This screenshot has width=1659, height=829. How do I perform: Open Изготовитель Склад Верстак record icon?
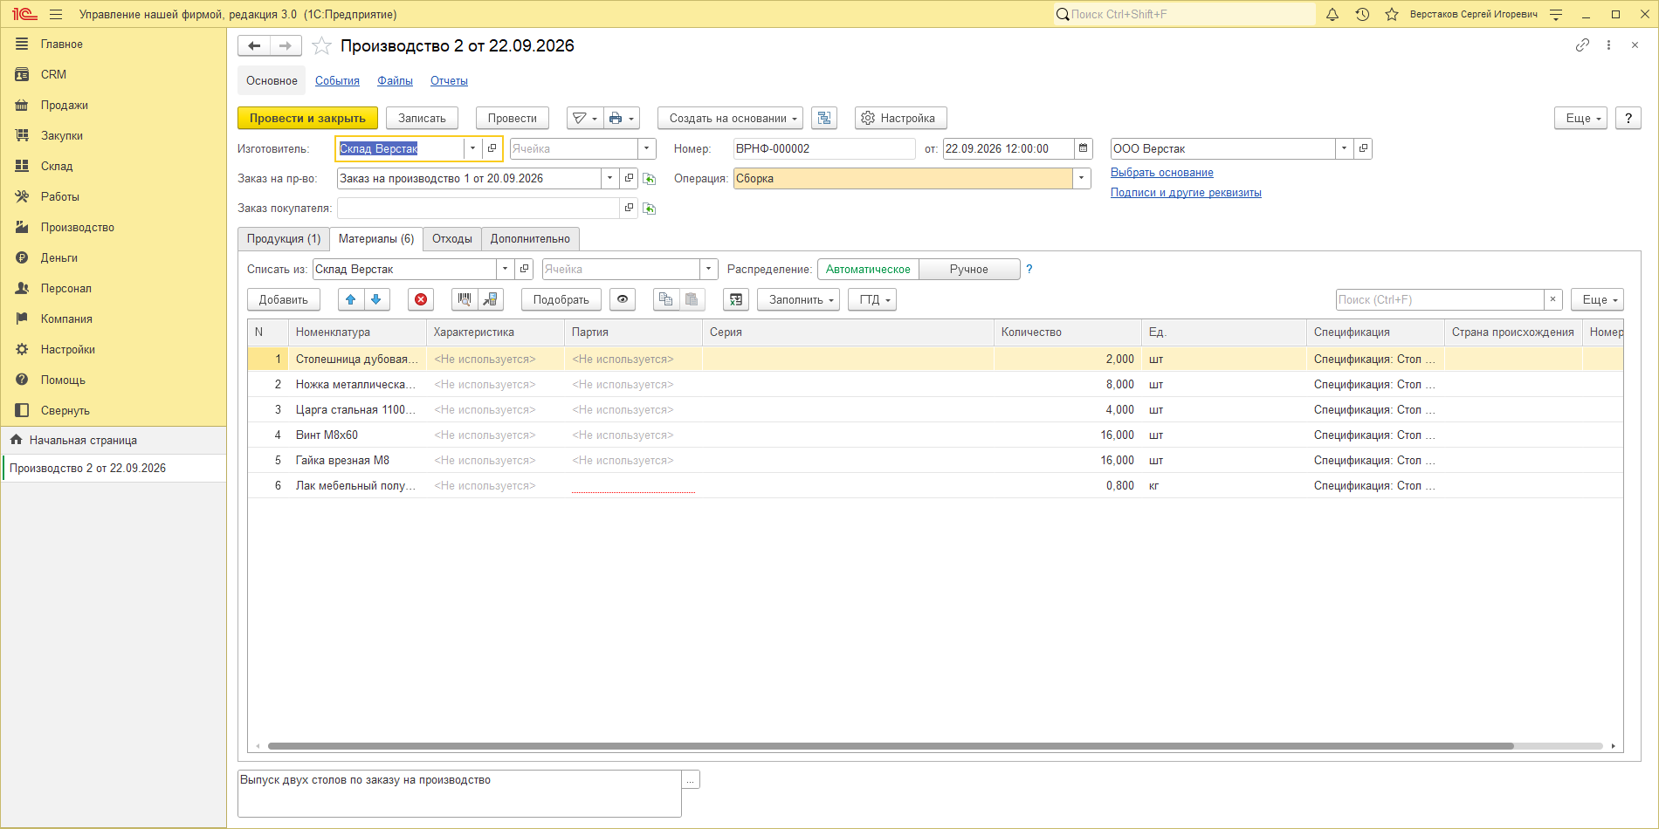[x=492, y=148]
